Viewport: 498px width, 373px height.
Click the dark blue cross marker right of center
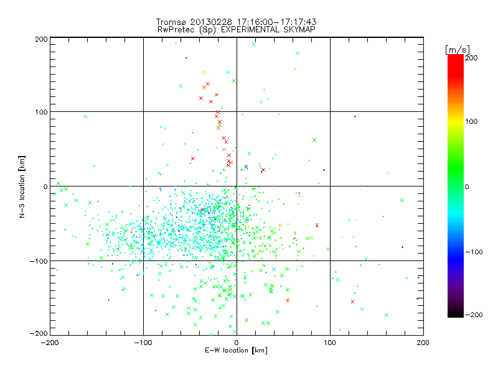pyautogui.click(x=246, y=167)
